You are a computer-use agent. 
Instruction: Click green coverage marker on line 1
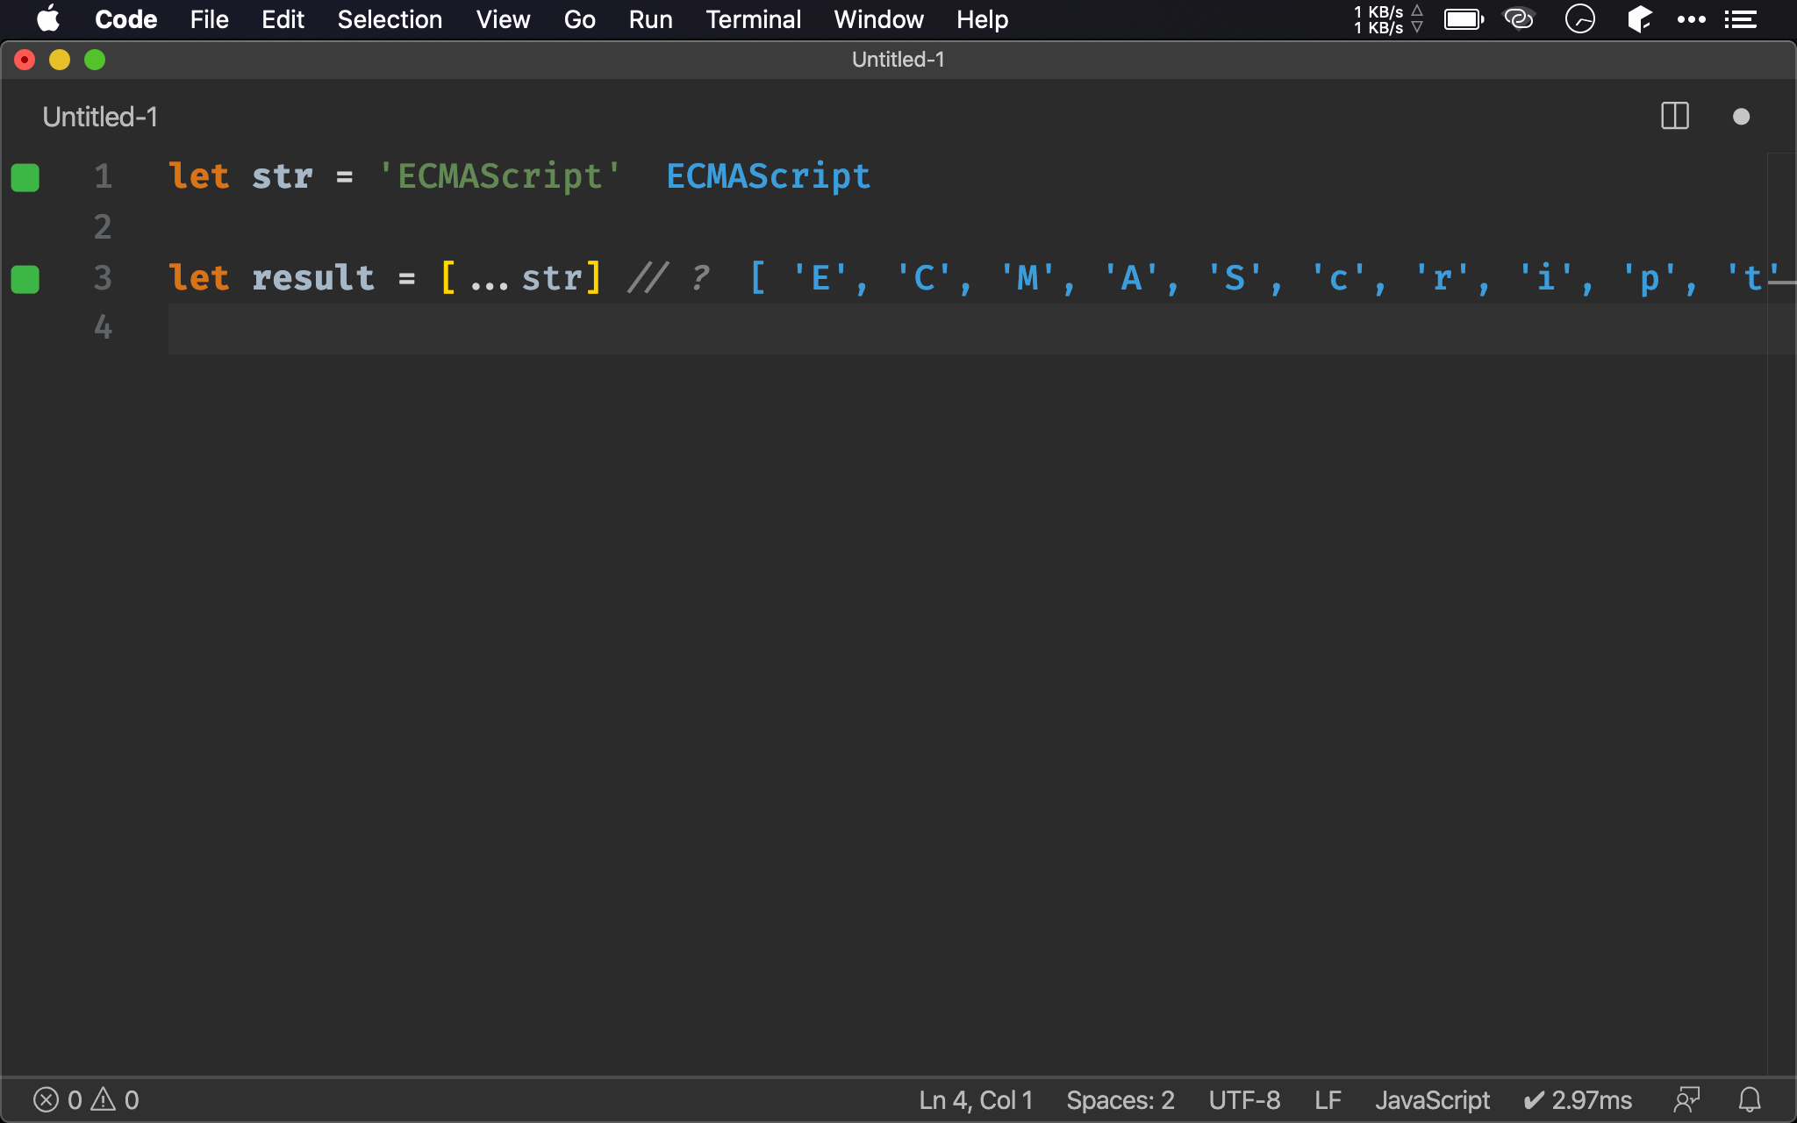25,177
